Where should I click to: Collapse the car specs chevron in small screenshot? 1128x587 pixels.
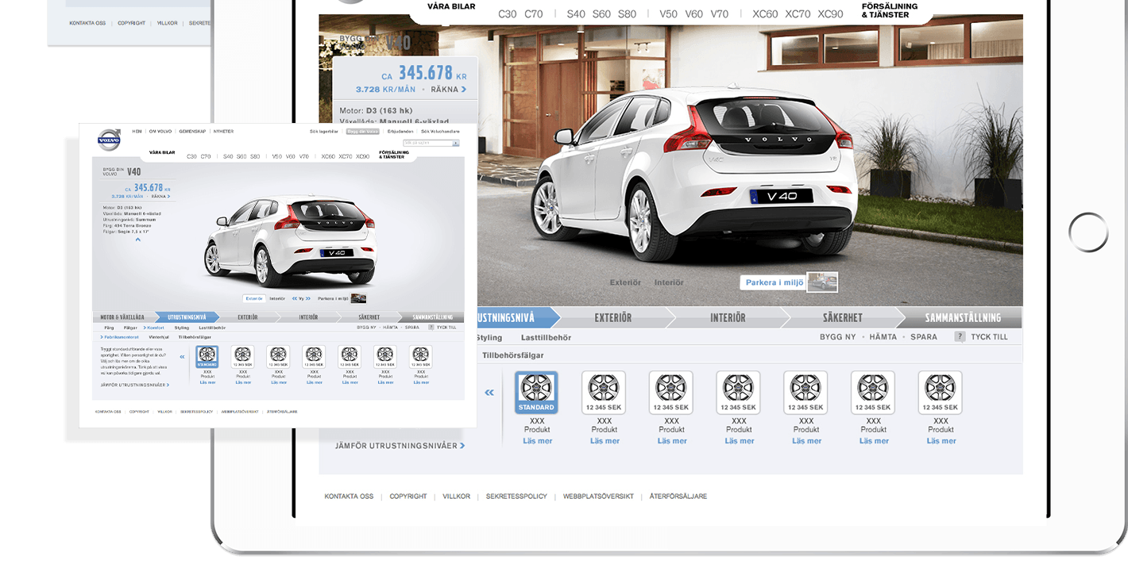(138, 239)
